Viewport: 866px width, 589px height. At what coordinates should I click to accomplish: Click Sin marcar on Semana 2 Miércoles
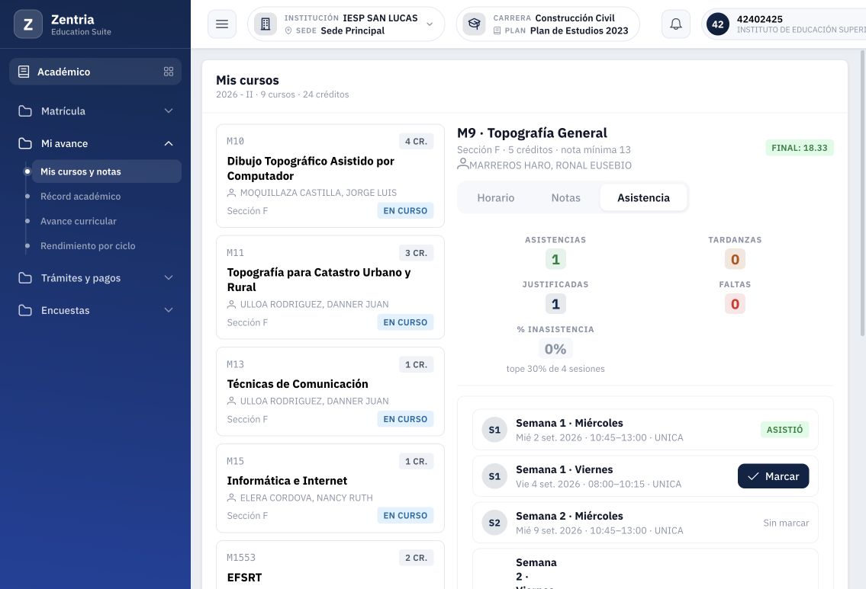pos(786,523)
